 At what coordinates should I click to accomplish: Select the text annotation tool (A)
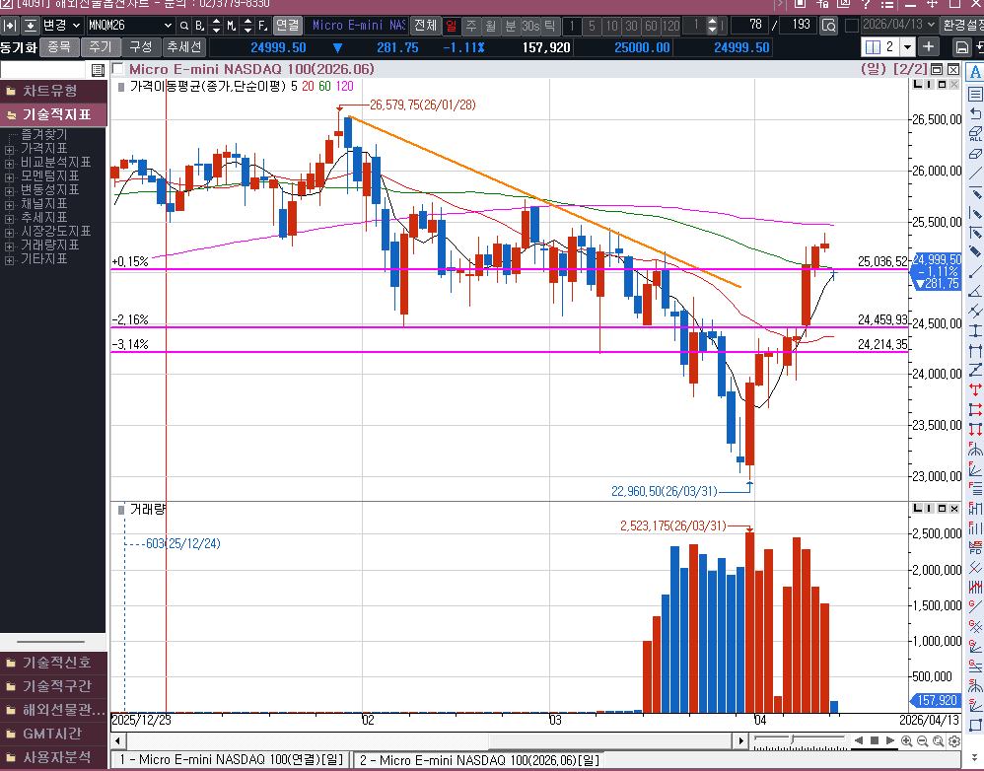coord(975,71)
